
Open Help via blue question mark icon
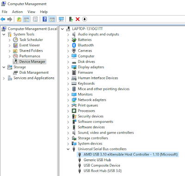(45, 19)
